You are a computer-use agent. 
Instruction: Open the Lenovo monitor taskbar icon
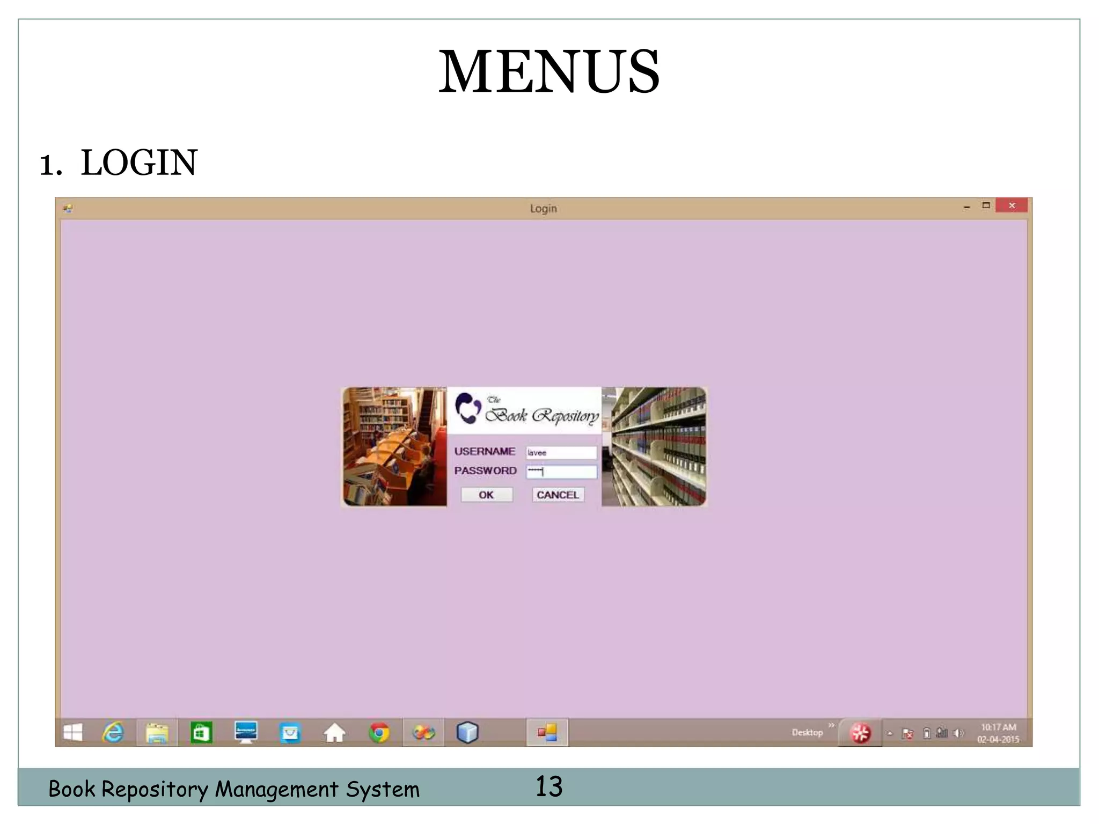[246, 733]
